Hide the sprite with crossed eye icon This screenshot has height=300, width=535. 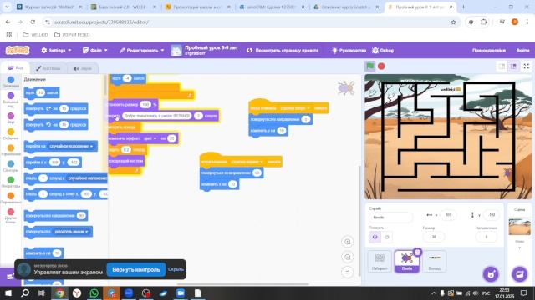coord(386,237)
